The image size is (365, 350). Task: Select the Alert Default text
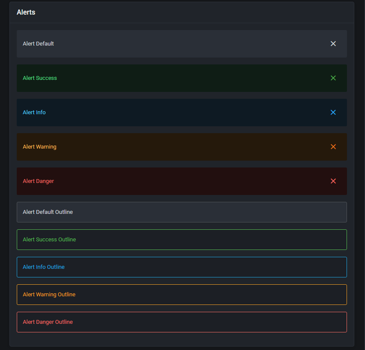[x=38, y=43]
